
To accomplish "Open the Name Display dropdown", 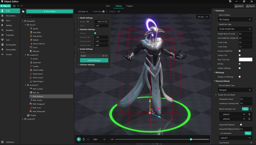I will tap(235, 19).
